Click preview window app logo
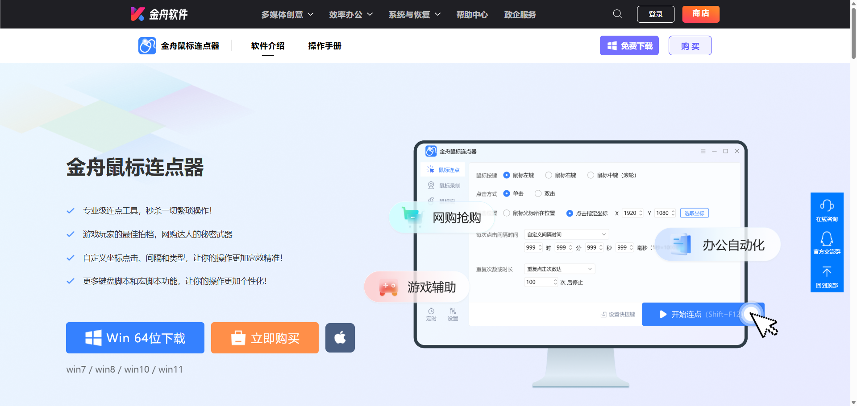The width and height of the screenshot is (857, 406). coord(431,151)
